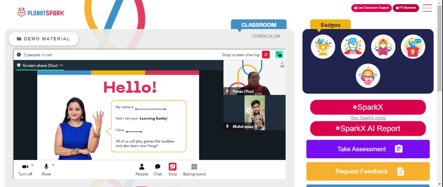
Task: Click the PlanetSpark logo
Action: 40,12
